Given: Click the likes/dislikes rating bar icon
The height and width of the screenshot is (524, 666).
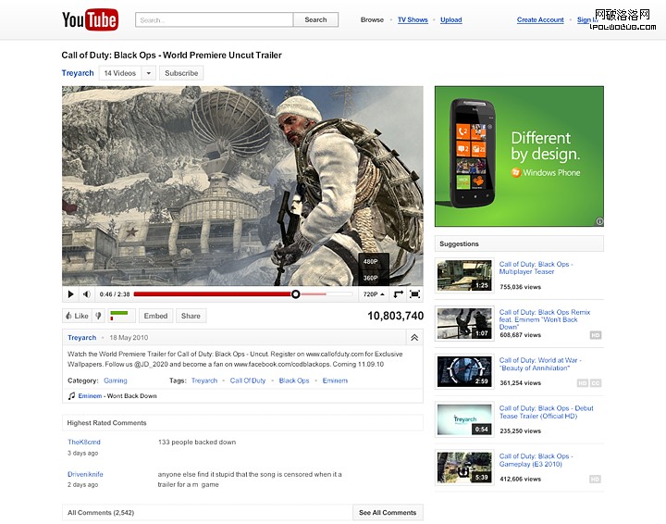Looking at the screenshot, I should [122, 316].
